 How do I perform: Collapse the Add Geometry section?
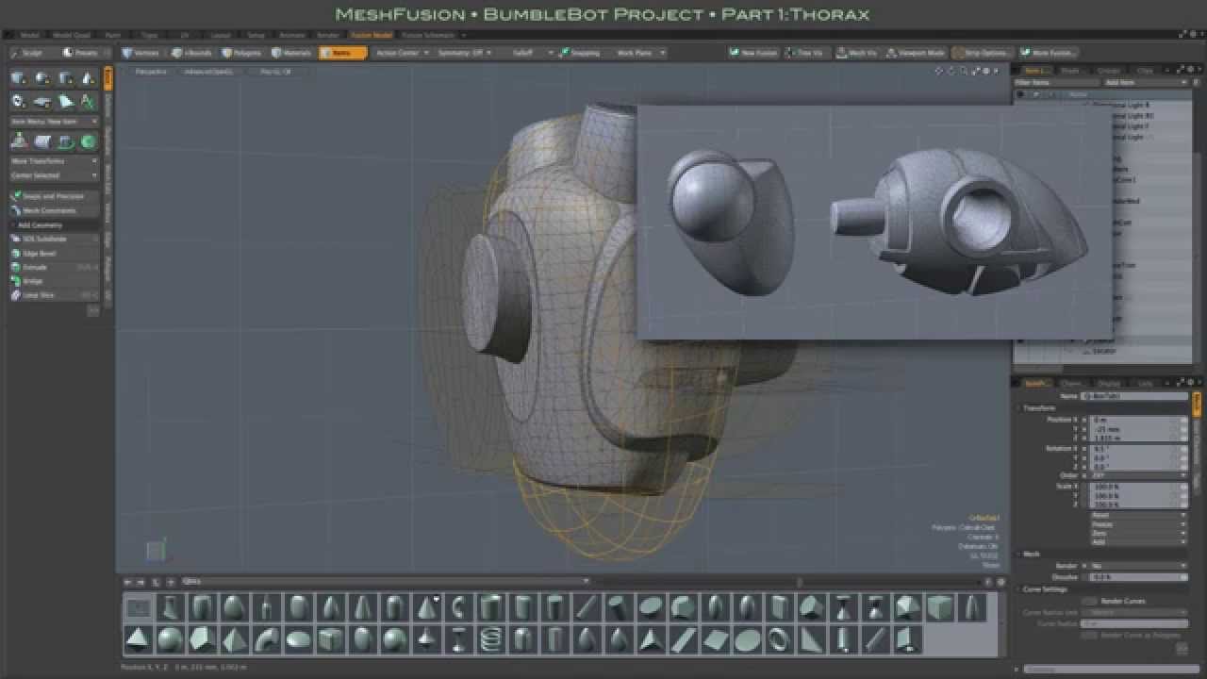pos(54,225)
